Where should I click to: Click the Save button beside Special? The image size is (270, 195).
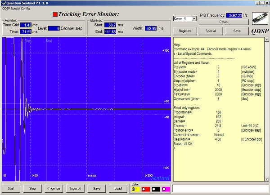pos(236,31)
